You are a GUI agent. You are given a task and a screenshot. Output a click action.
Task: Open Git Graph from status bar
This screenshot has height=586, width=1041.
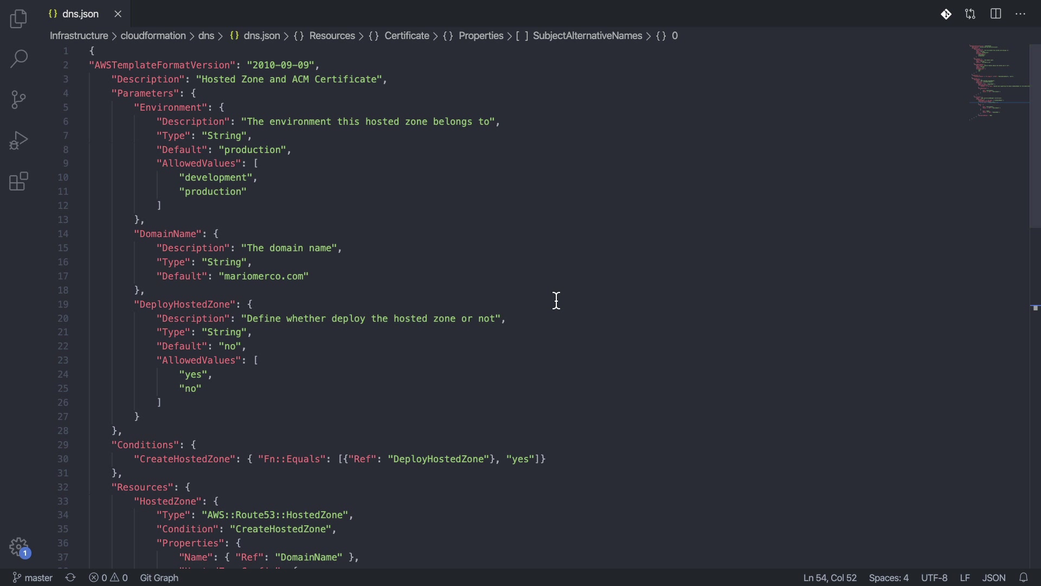[159, 578]
